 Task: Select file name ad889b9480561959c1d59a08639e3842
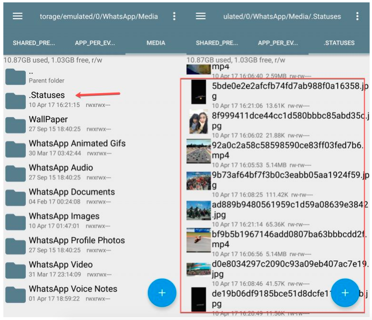(290, 210)
